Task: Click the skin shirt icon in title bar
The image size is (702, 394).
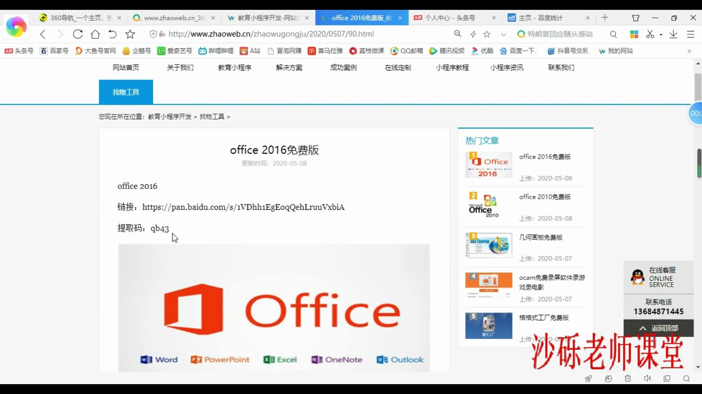Action: 636,18
